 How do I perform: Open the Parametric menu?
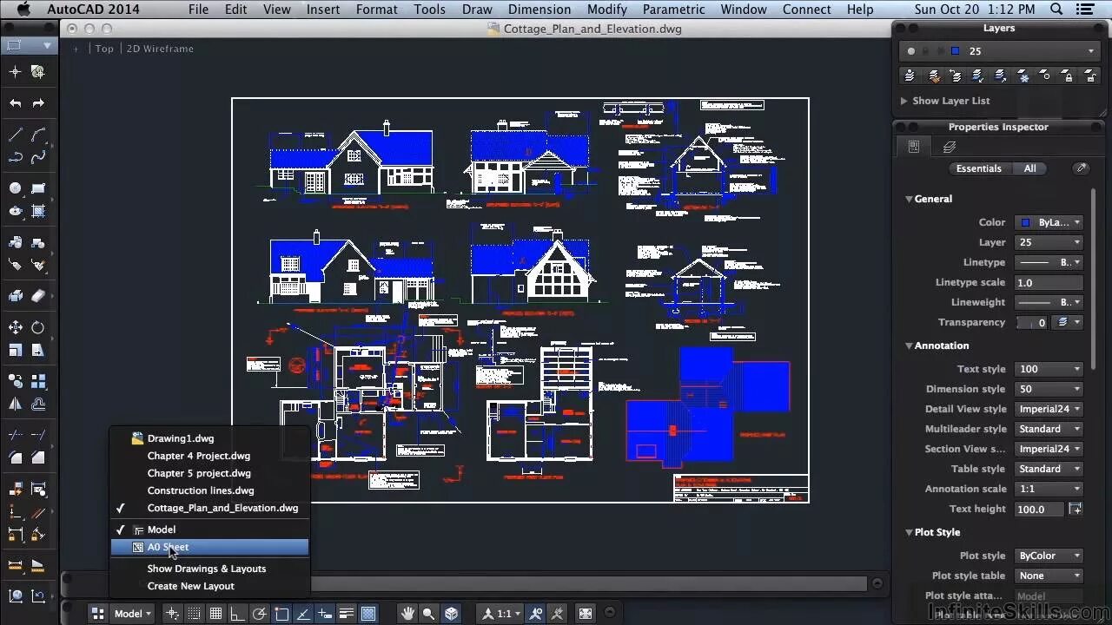point(673,10)
